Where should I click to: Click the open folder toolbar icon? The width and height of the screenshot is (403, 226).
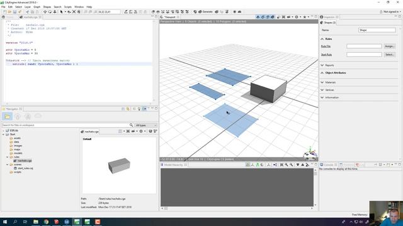point(10,12)
